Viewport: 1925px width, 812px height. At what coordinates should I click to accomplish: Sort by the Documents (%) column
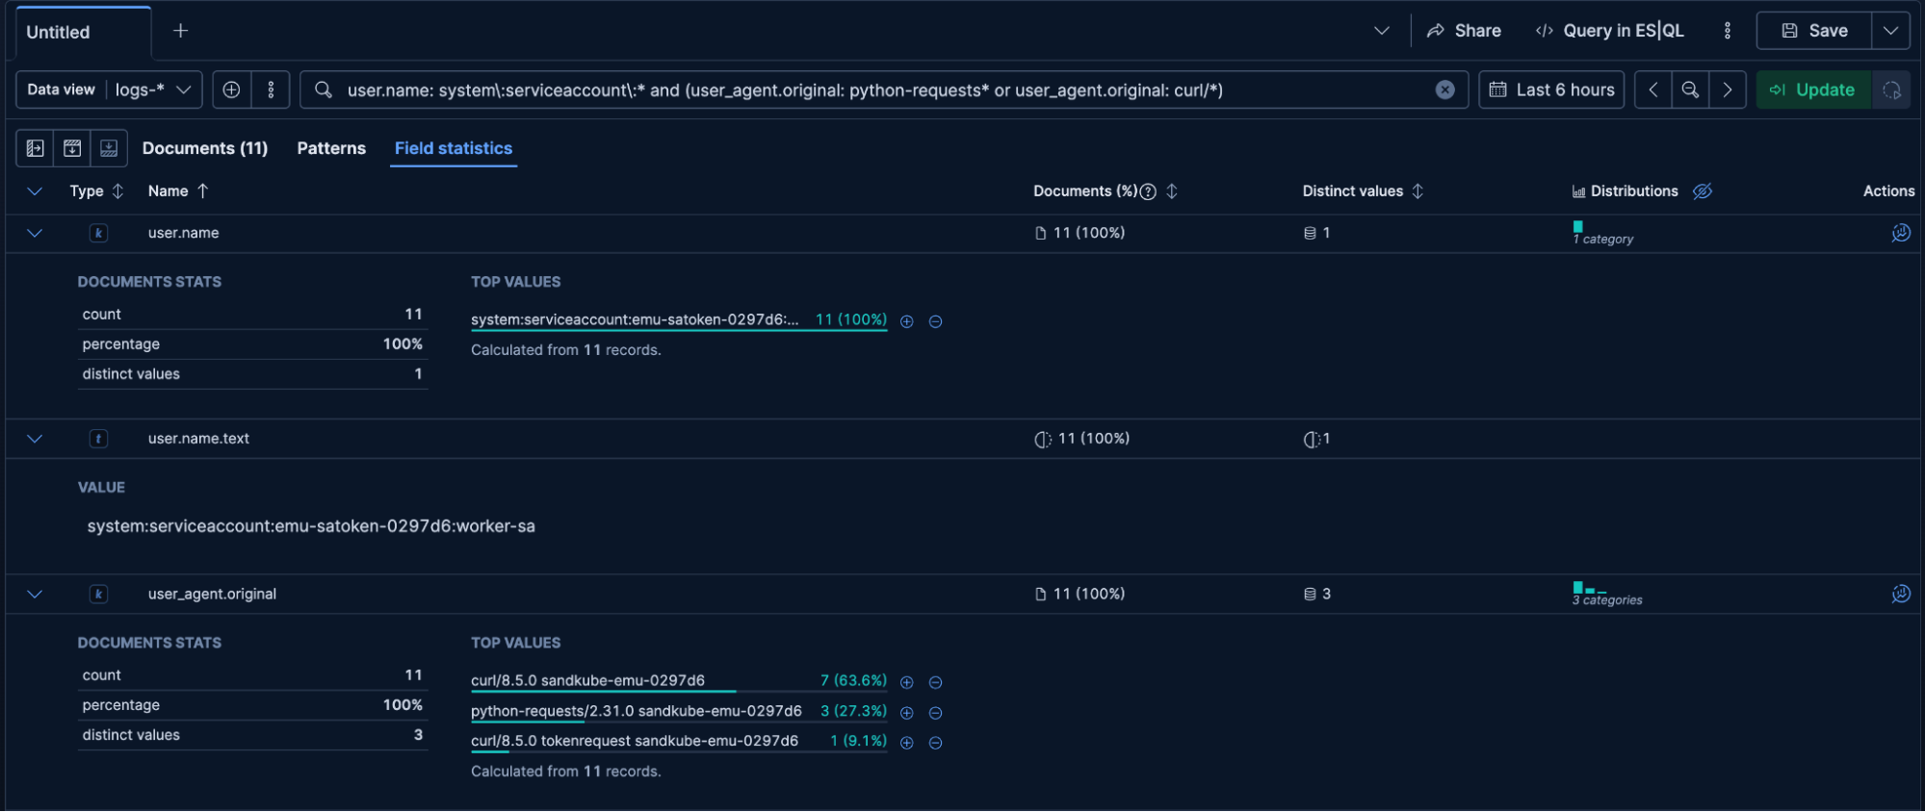[1172, 191]
